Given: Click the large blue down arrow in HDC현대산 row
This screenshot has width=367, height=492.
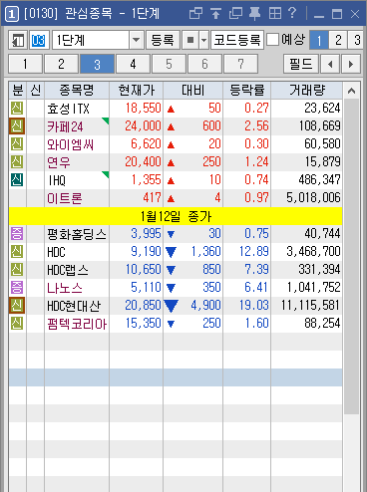Looking at the screenshot, I should 171,306.
